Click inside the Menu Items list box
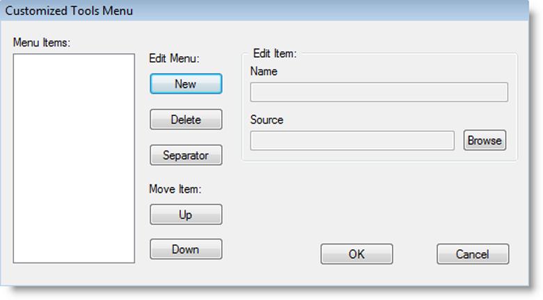The image size is (543, 300). [74, 158]
